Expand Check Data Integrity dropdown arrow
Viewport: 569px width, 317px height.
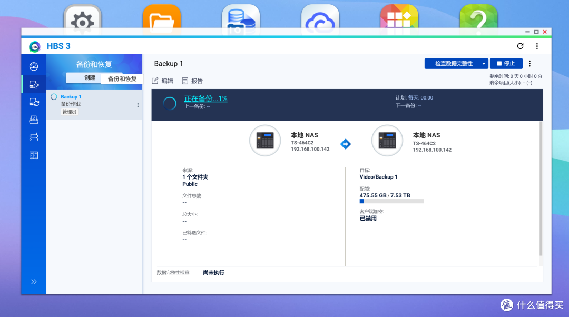(484, 64)
